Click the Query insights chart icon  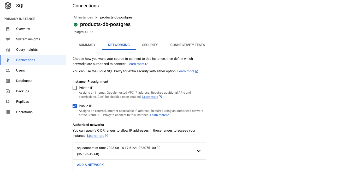[x=8, y=50]
